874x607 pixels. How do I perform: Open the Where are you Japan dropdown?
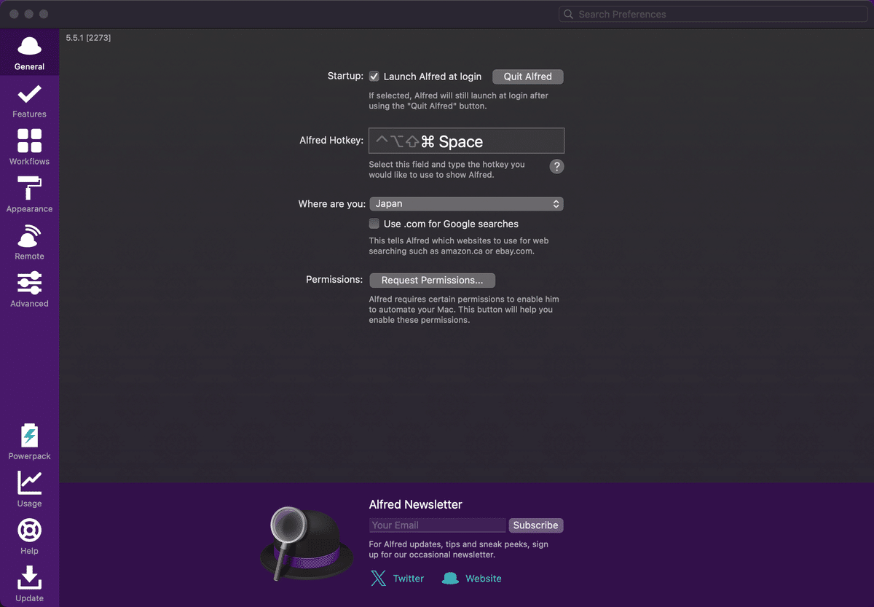coord(466,204)
